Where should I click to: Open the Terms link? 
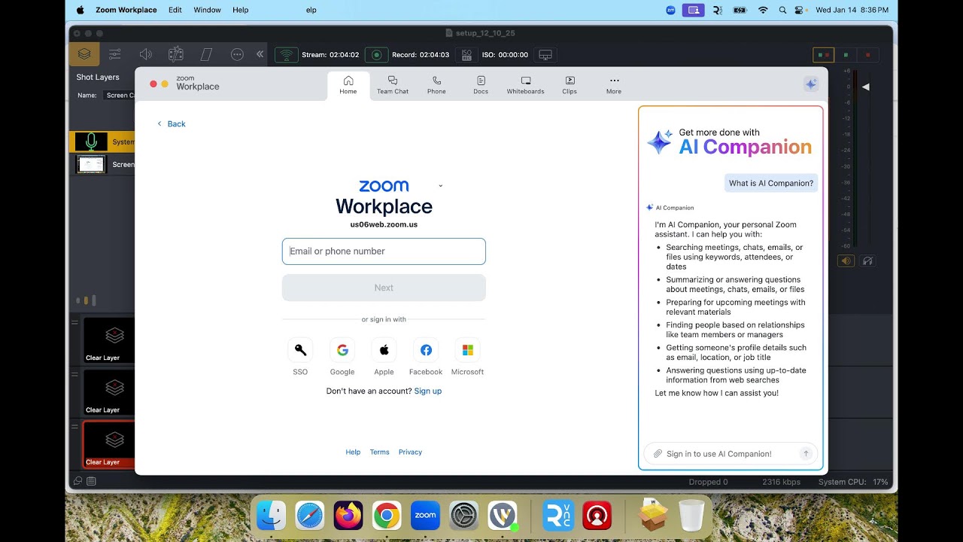pyautogui.click(x=380, y=452)
